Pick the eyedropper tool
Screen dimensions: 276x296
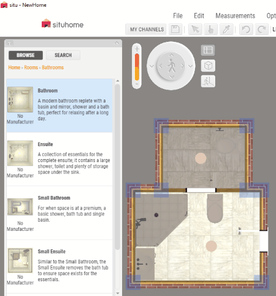(226, 29)
